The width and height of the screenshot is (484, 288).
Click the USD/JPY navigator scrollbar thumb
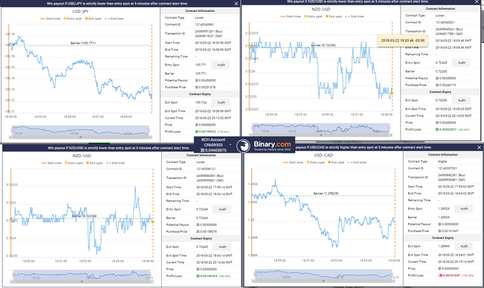(80, 137)
